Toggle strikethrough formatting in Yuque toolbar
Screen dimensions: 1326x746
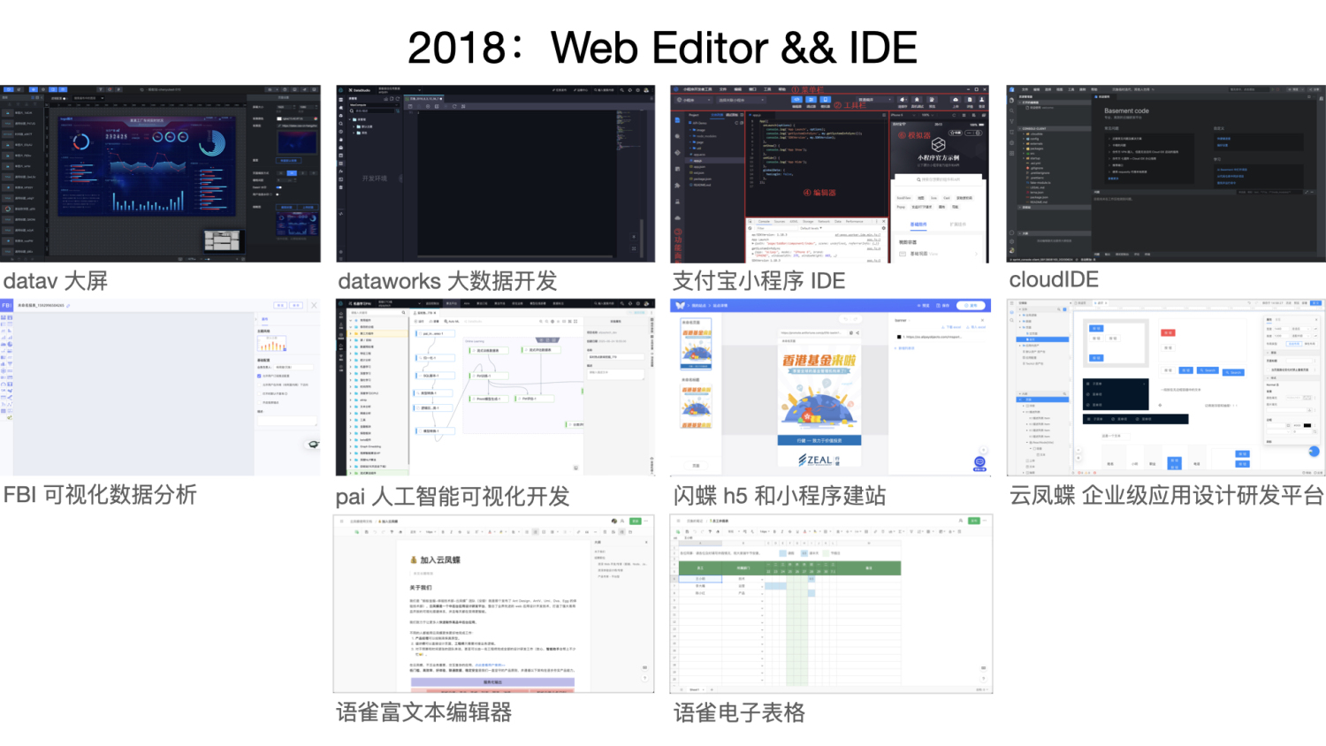(x=460, y=532)
